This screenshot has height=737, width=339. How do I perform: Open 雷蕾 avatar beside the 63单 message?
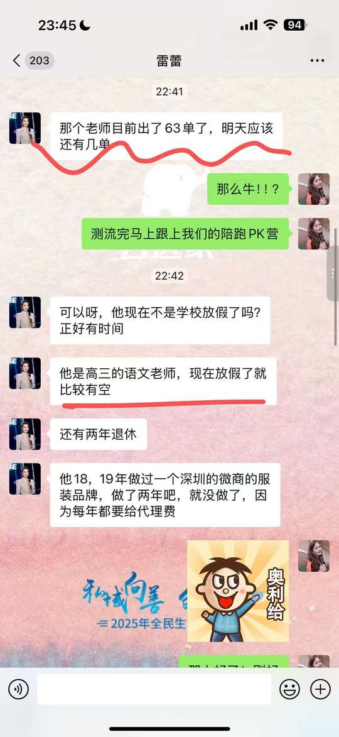click(25, 128)
